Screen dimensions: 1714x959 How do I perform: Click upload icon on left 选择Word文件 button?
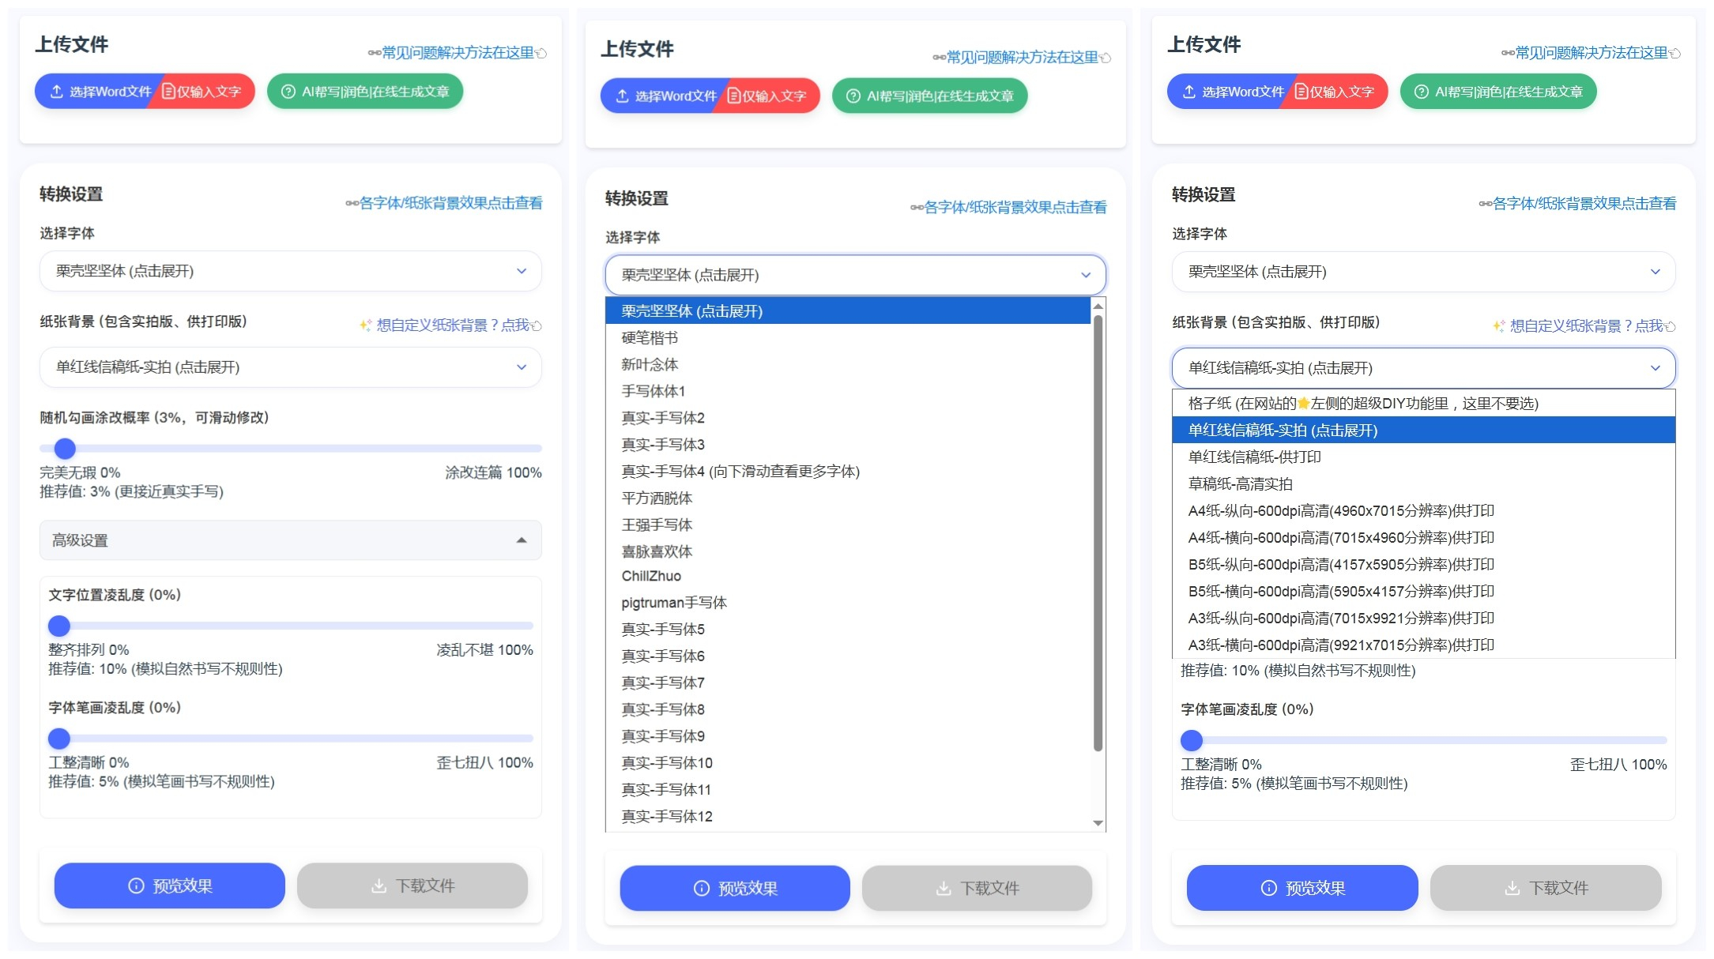pos(57,92)
